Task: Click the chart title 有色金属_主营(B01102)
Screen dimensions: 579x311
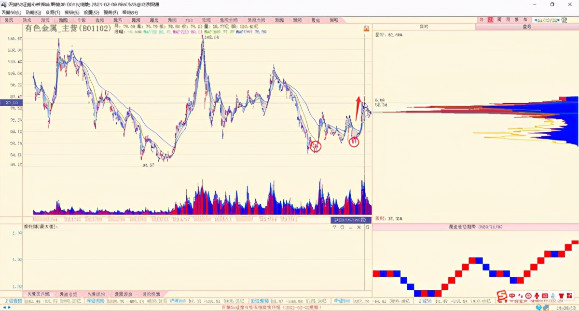Action: 69,28
